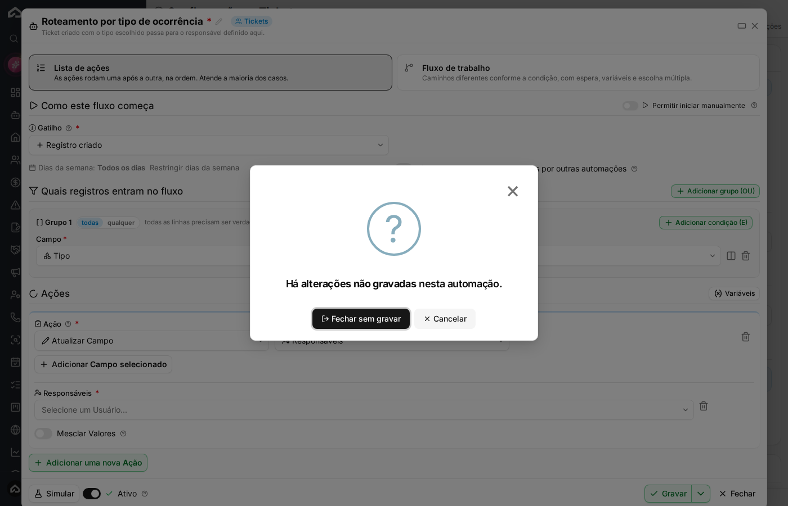This screenshot has width=788, height=506.
Task: Delete the condition row with trash icon
Action: tap(746, 256)
